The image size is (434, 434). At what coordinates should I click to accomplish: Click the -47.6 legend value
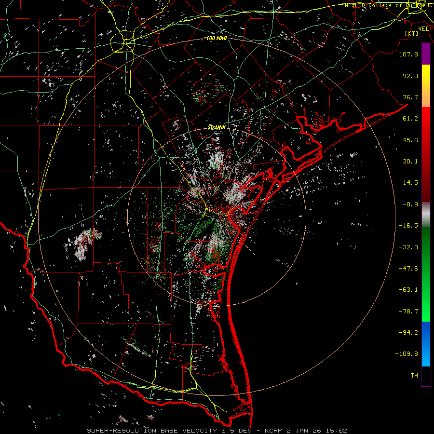click(408, 269)
